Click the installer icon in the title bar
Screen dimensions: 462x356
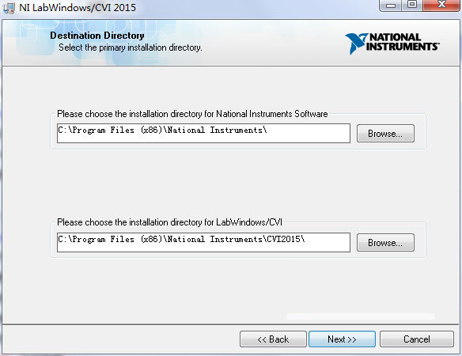9,8
